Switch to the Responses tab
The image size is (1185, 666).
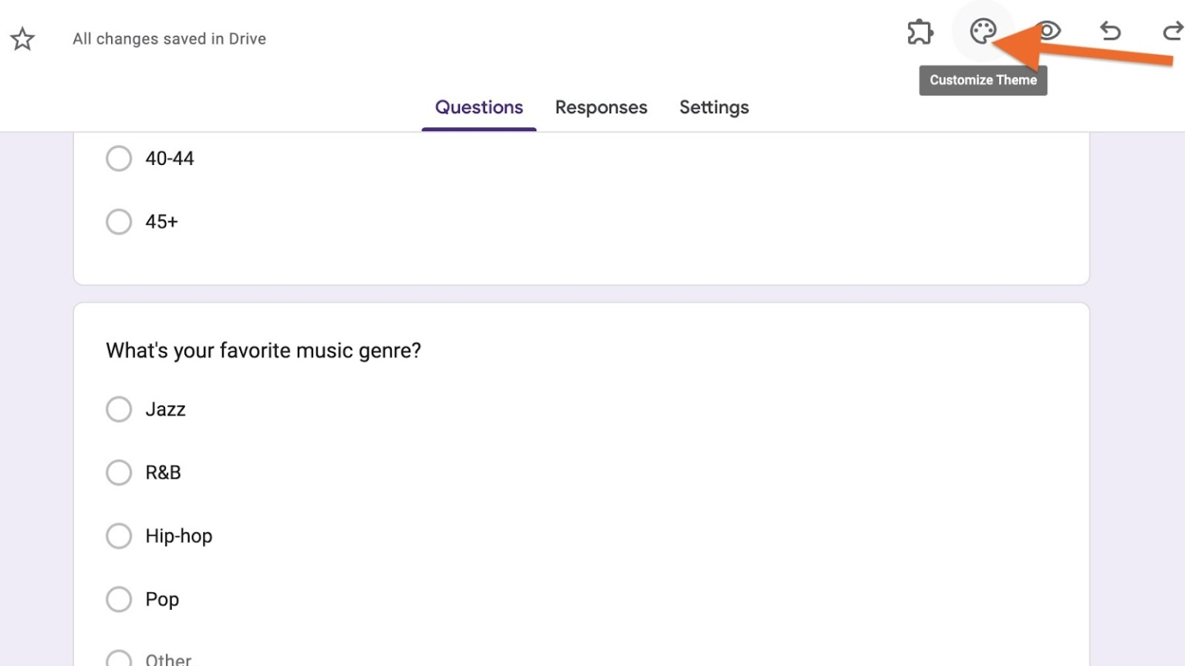601,107
